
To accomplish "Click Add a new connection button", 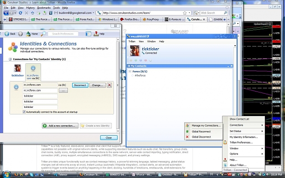I will click(60, 126).
